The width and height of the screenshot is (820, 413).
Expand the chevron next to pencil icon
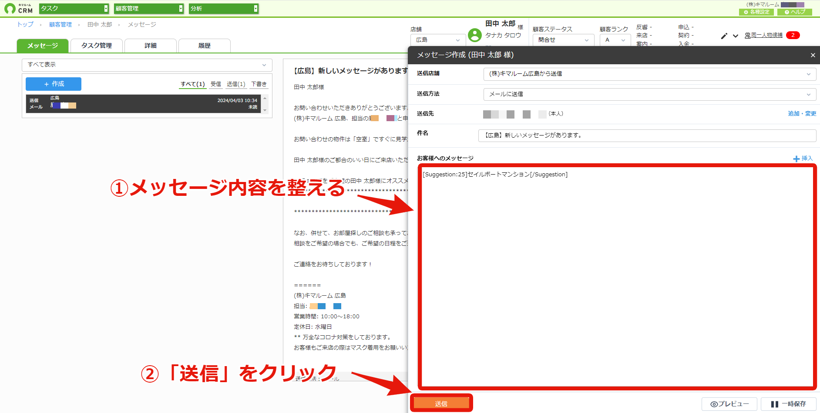click(x=736, y=36)
